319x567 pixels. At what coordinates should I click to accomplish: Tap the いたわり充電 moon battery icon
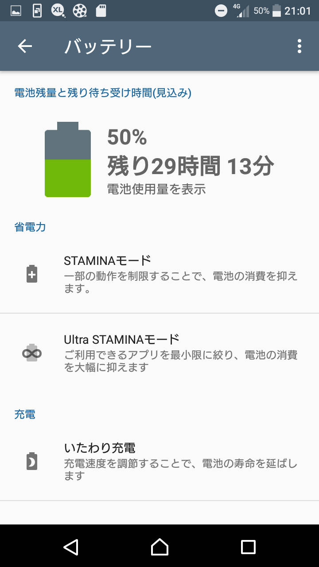coord(32,461)
